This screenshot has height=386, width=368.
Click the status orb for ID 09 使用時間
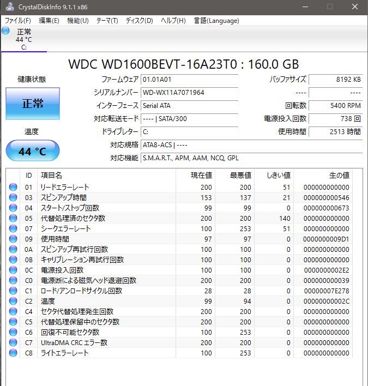[13, 239]
